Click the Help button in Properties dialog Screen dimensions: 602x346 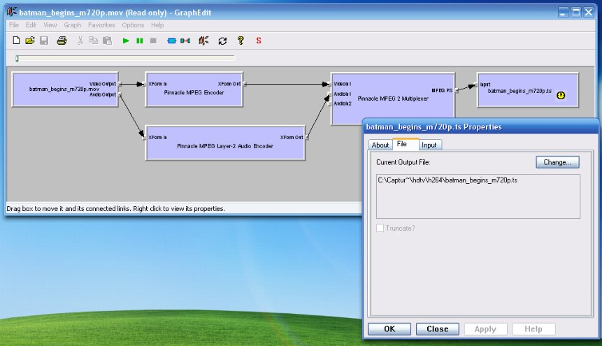tap(533, 329)
